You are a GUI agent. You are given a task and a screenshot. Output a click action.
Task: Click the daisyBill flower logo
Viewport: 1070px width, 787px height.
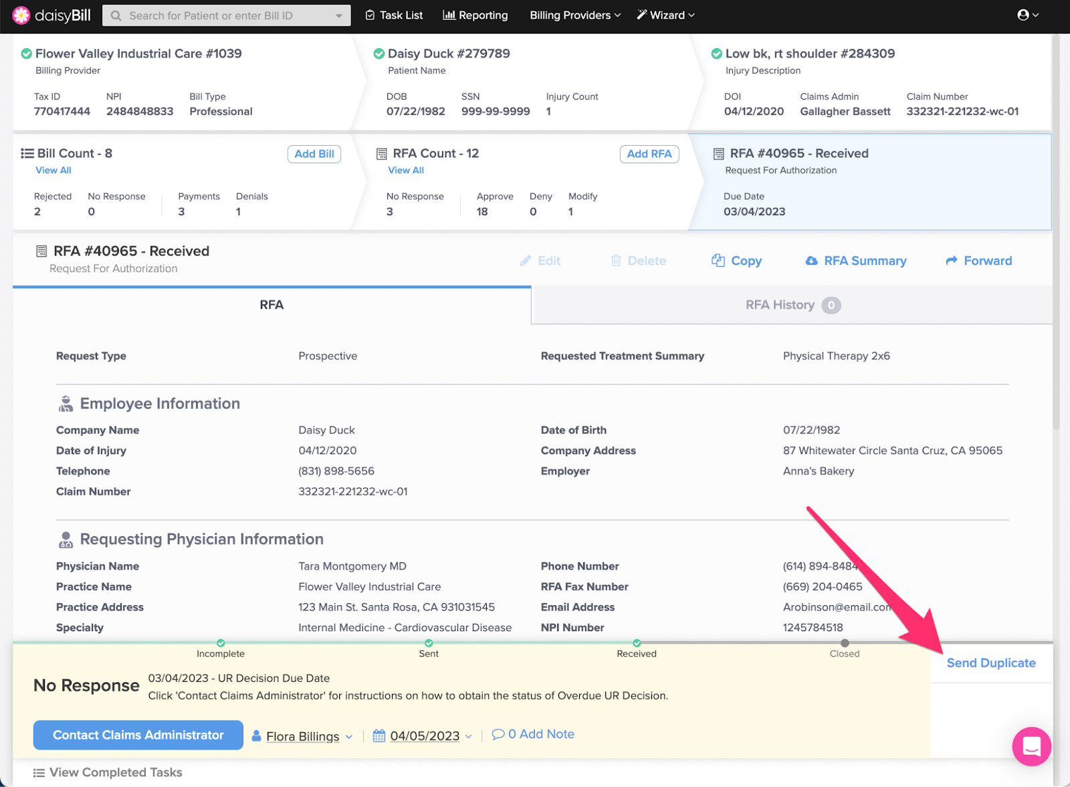coord(21,15)
